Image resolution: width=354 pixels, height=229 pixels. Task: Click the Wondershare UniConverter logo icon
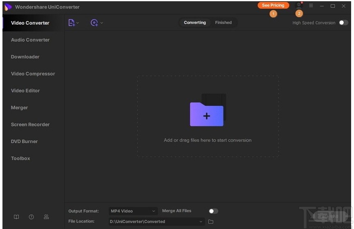click(x=8, y=7)
